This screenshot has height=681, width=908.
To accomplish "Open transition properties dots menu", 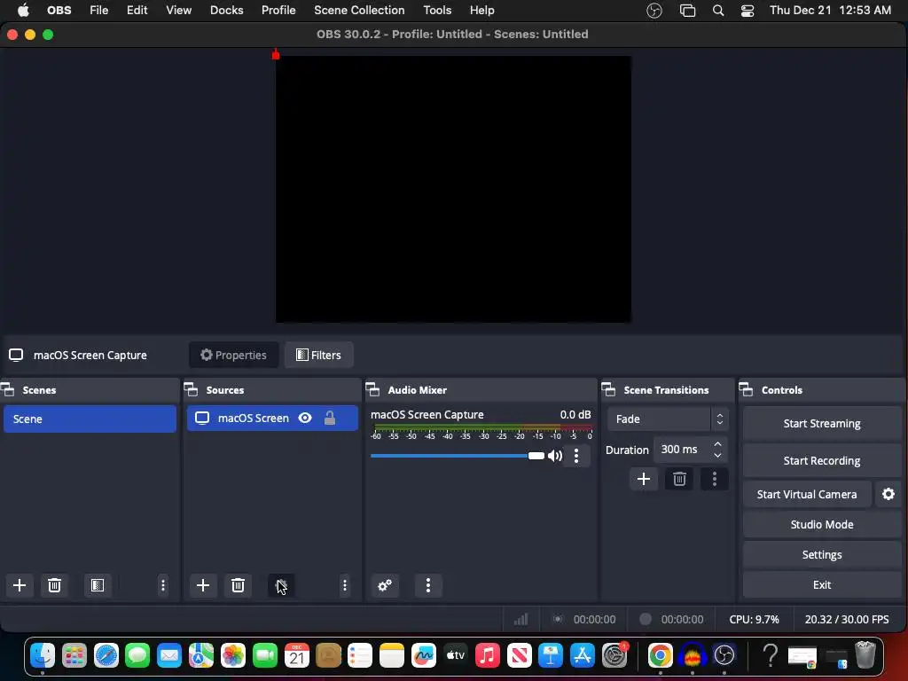I will point(714,479).
